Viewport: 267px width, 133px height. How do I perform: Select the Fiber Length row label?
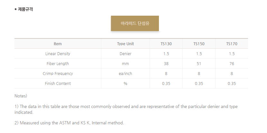(58, 64)
